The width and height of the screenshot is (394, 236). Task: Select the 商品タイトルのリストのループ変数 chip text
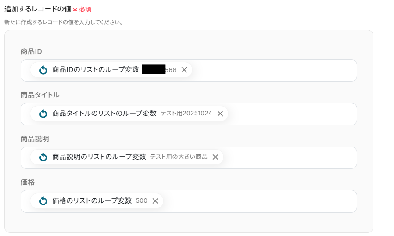tap(104, 114)
